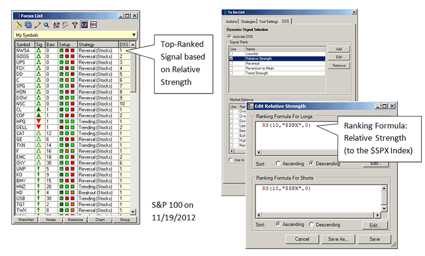
Task: Click the magnifying glass search icon
Action: (x=47, y=25)
